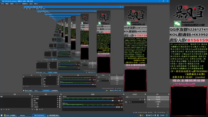Pop out the Scene Transitions dock panel
The image size is (208, 117).
[145, 94]
